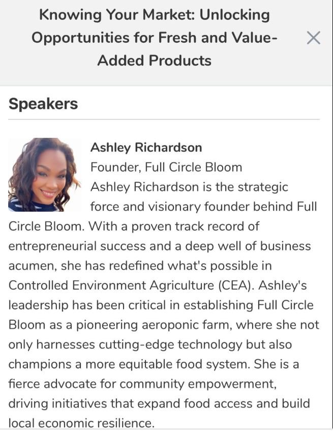
Task: Click 'Controlled Environment Agriculture (CEA)' in bio
Action: tap(131, 285)
